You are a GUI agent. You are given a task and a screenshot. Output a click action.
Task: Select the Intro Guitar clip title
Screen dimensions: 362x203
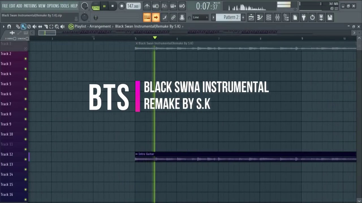click(146, 154)
